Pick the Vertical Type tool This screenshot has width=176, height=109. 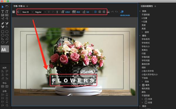pos(7,11)
